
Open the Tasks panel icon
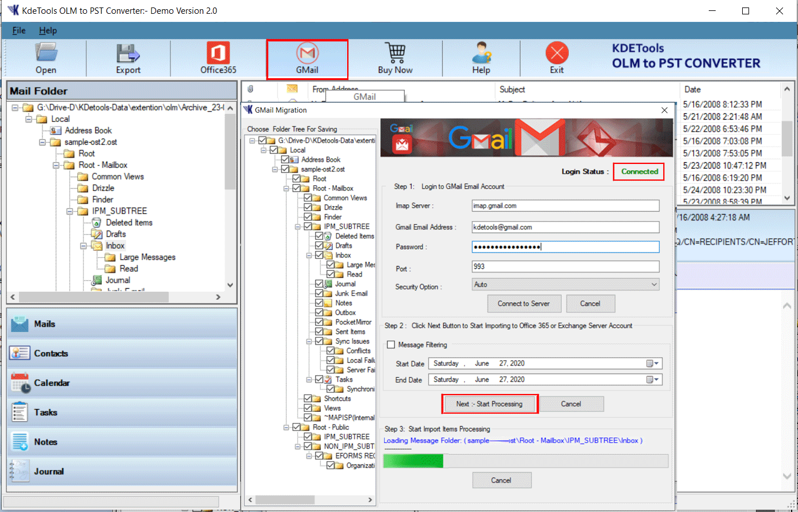(20, 412)
